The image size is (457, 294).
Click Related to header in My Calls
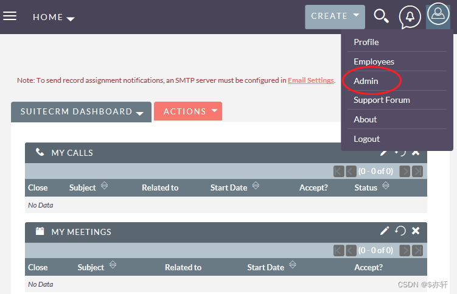160,187
